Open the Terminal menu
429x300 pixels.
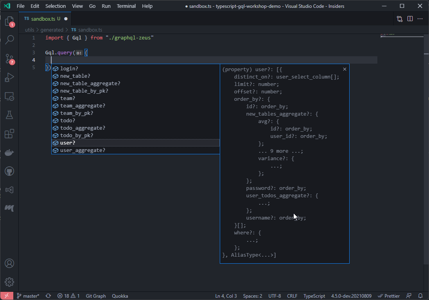126,6
